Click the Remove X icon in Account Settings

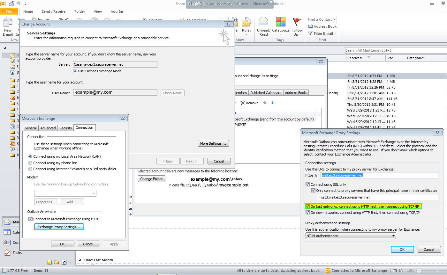point(243,103)
